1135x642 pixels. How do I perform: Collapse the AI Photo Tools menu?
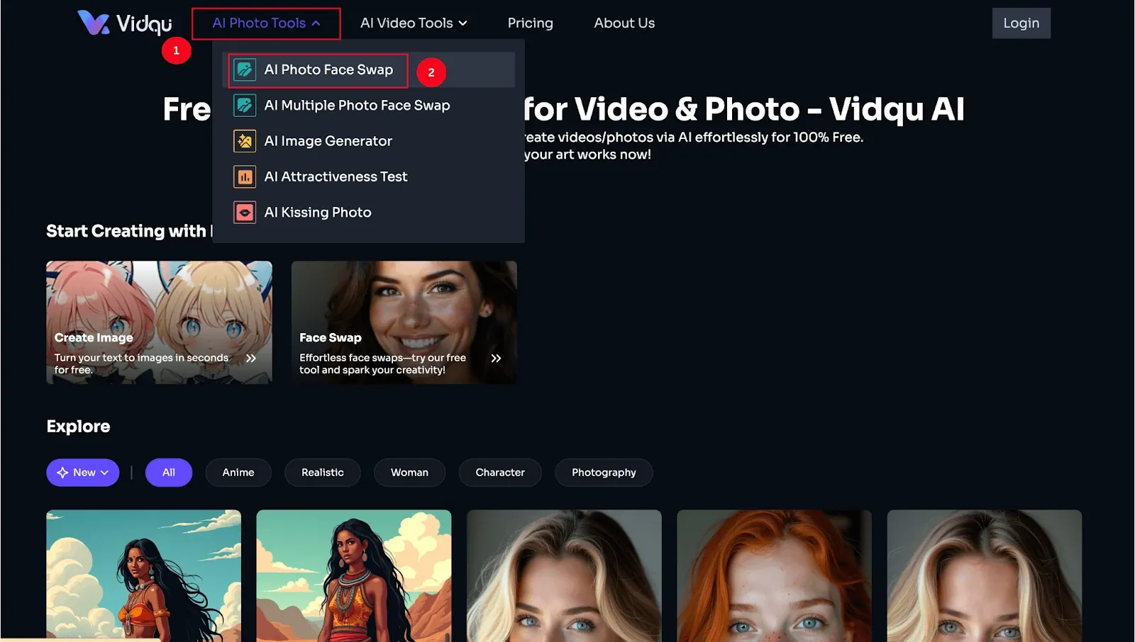(266, 23)
